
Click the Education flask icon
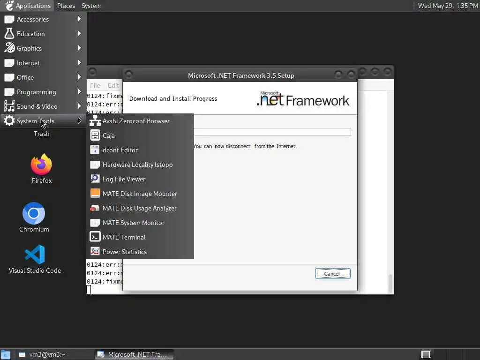click(x=9, y=34)
